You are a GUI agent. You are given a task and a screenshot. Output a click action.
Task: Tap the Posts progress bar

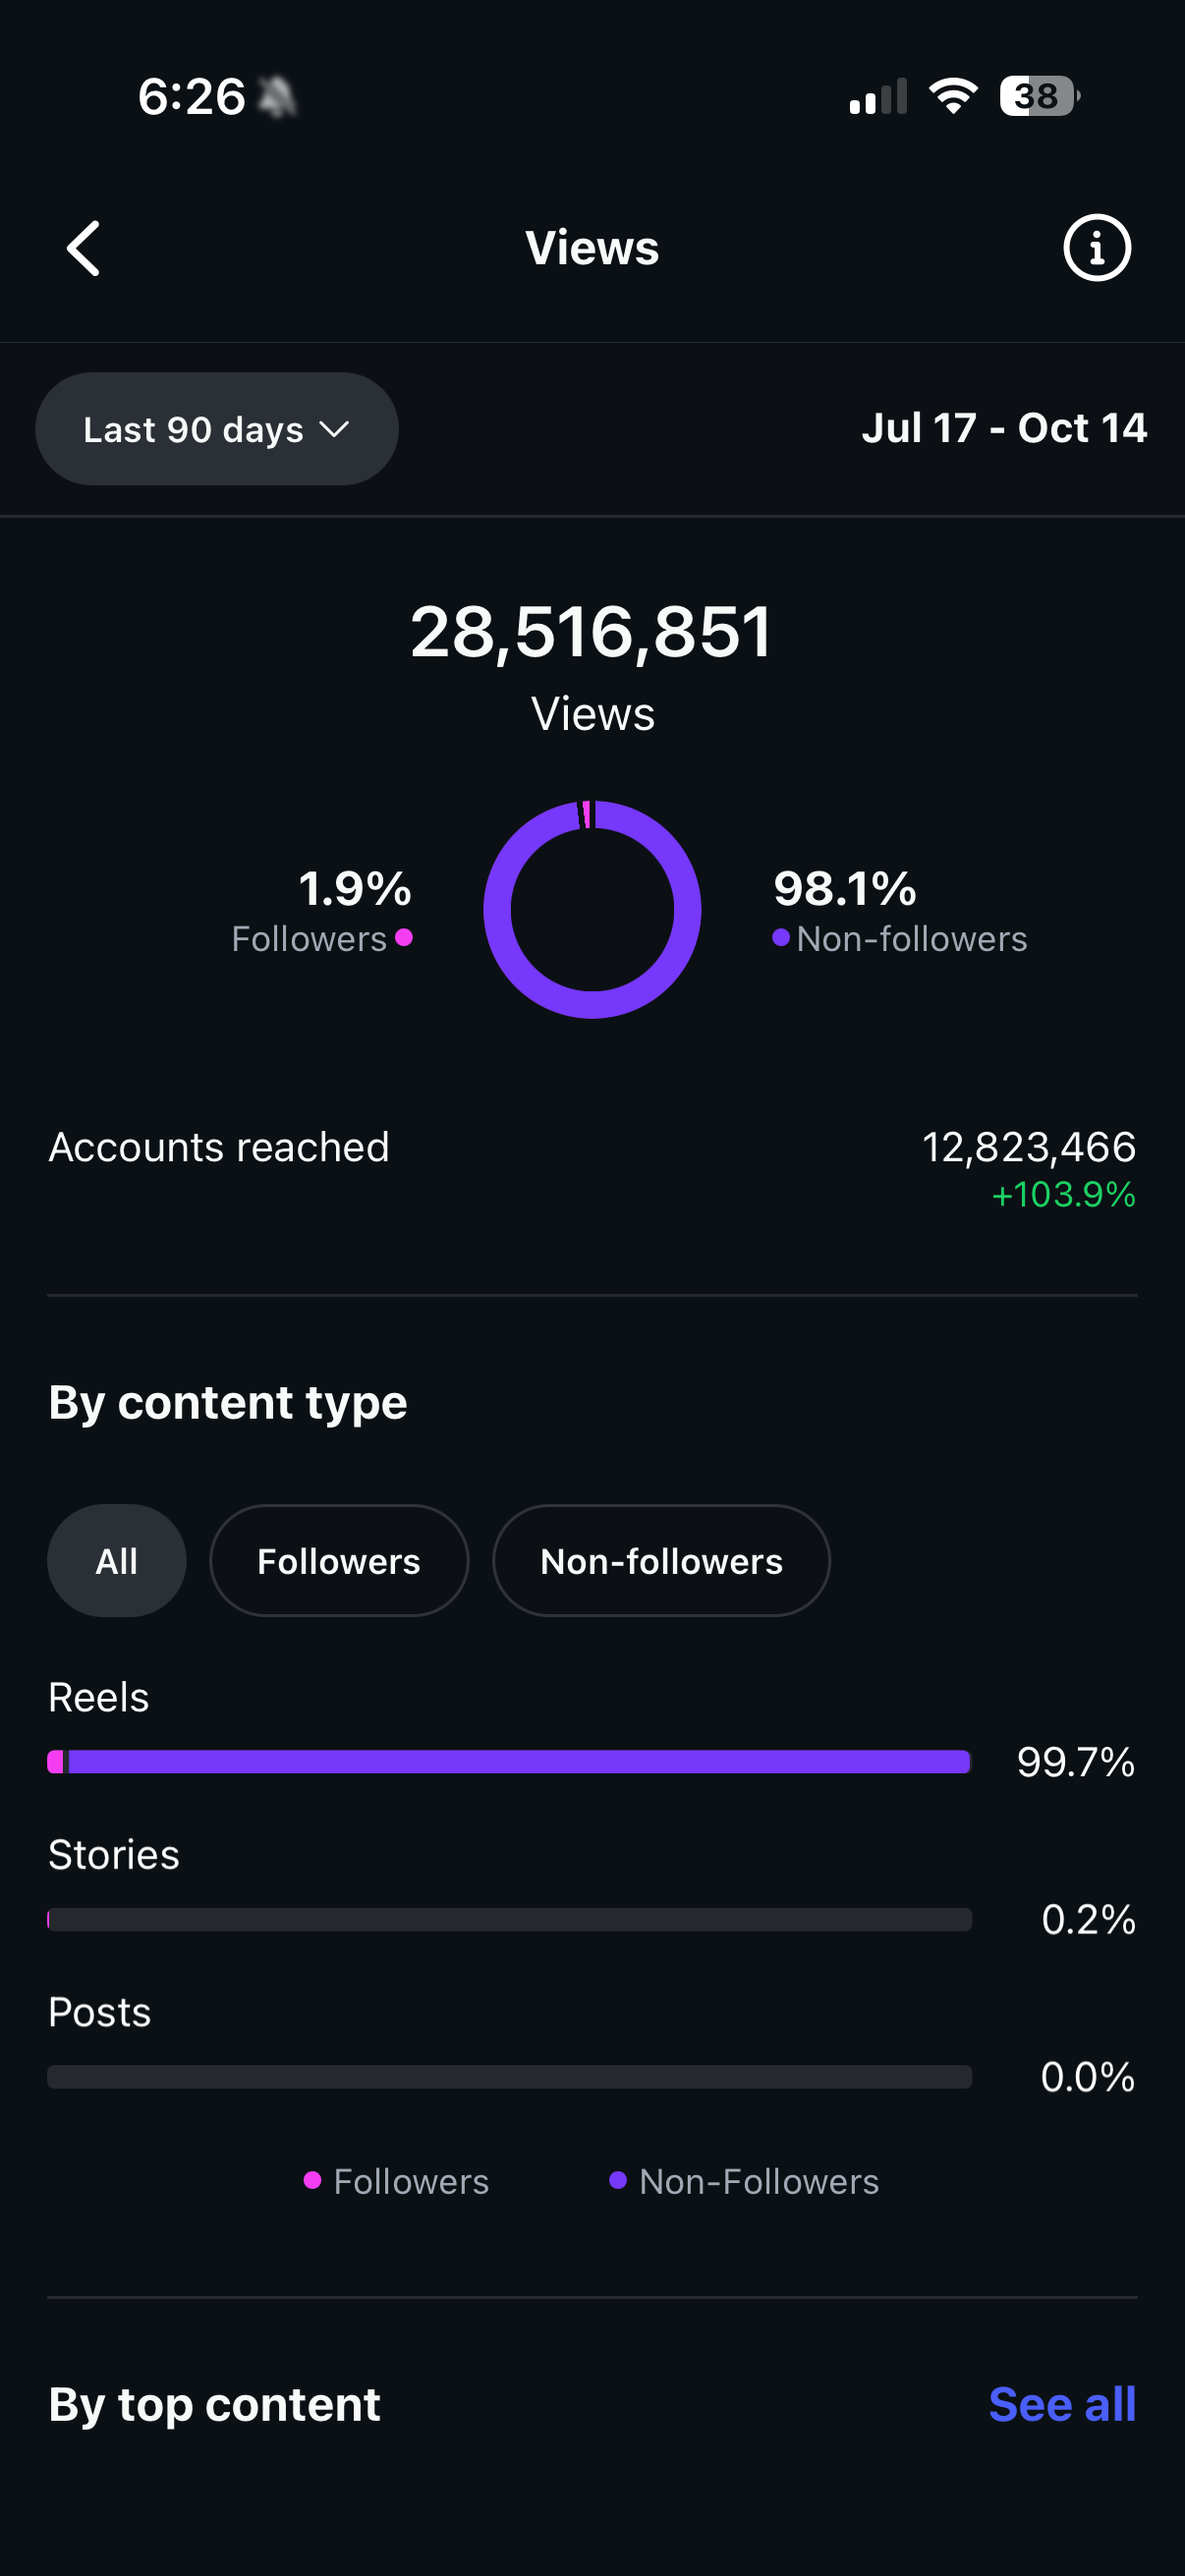pyautogui.click(x=510, y=2078)
